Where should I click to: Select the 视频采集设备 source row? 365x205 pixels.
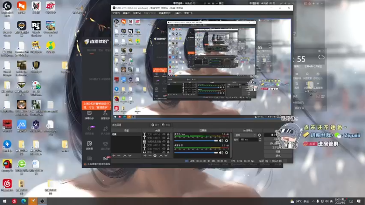click(156, 141)
